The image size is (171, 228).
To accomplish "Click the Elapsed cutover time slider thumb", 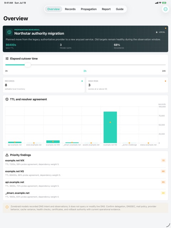I will [28, 65].
